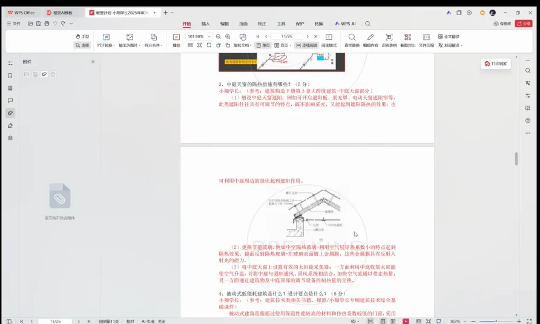Open more options (…) in right sidebar

pos(528,133)
